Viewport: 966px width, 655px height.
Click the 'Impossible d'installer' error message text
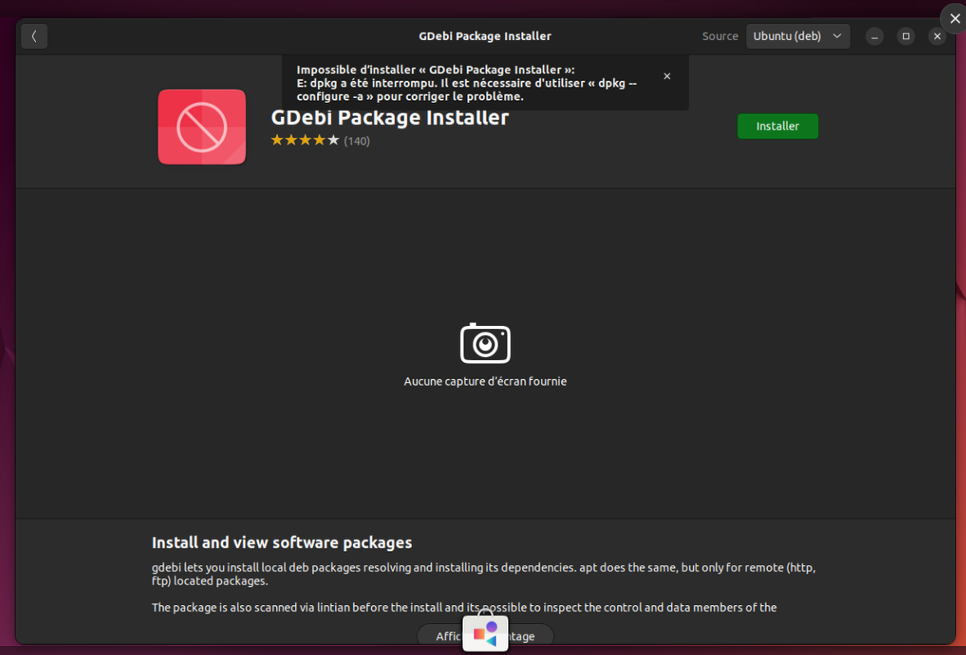tap(466, 84)
